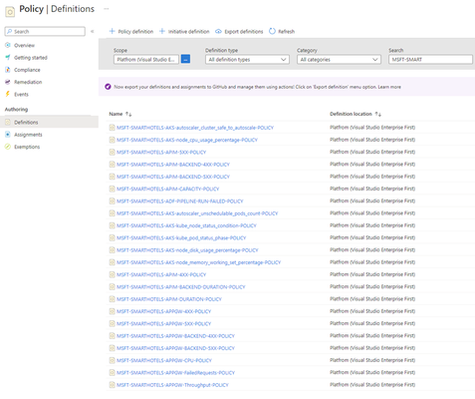
Task: Collapse the sidebar using the chevron icon
Action: click(x=93, y=31)
